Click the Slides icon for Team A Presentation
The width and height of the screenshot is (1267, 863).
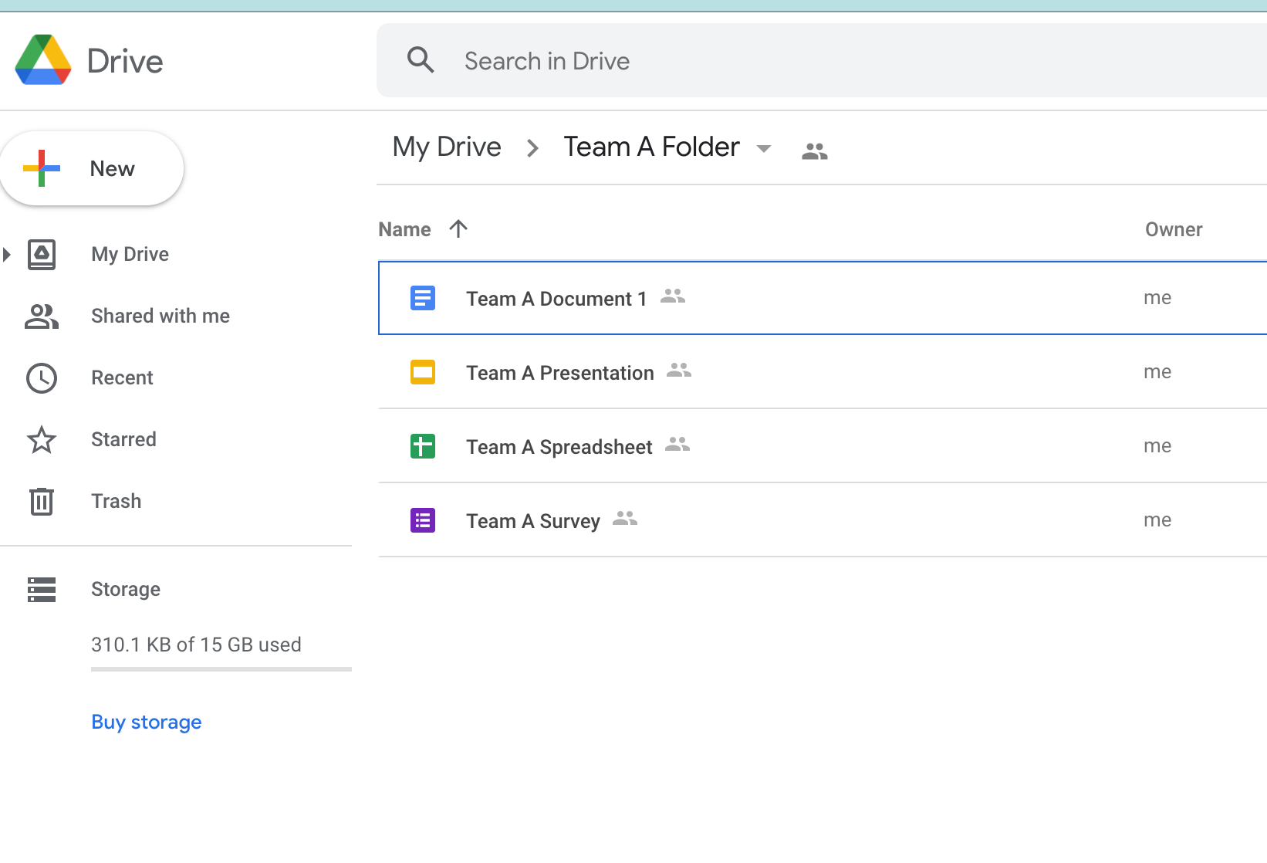pyautogui.click(x=423, y=372)
